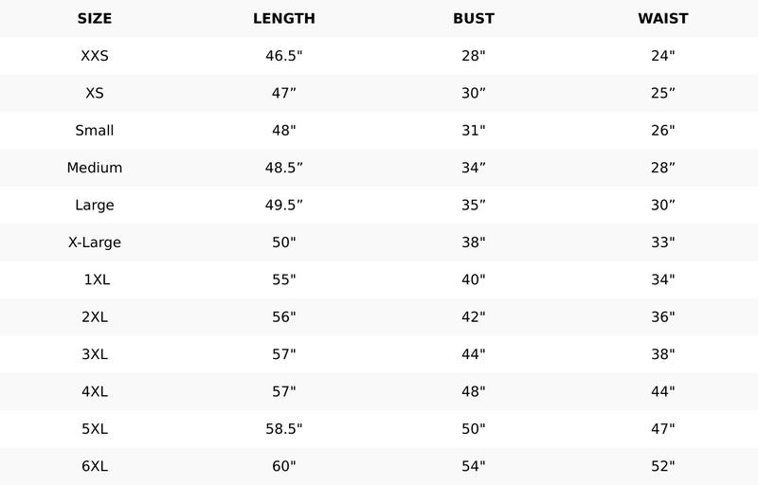Viewport: 758px width, 485px height.
Task: Click the 1XL size label
Action: [95, 279]
